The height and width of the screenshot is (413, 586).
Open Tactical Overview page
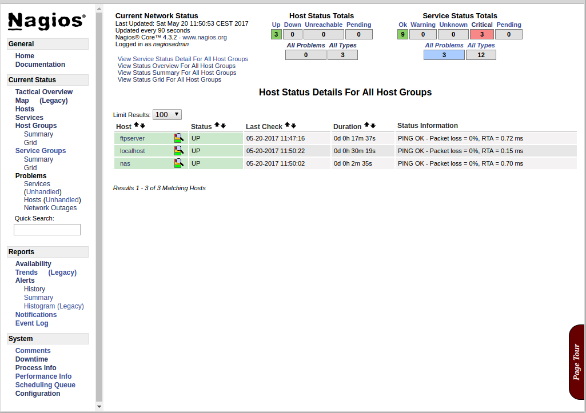(43, 92)
